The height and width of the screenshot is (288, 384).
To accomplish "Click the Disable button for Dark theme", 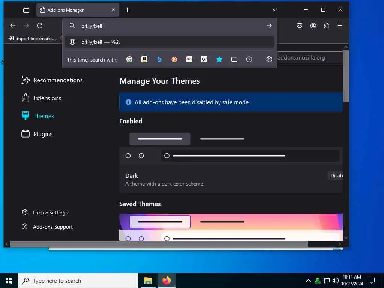I will click(335, 175).
